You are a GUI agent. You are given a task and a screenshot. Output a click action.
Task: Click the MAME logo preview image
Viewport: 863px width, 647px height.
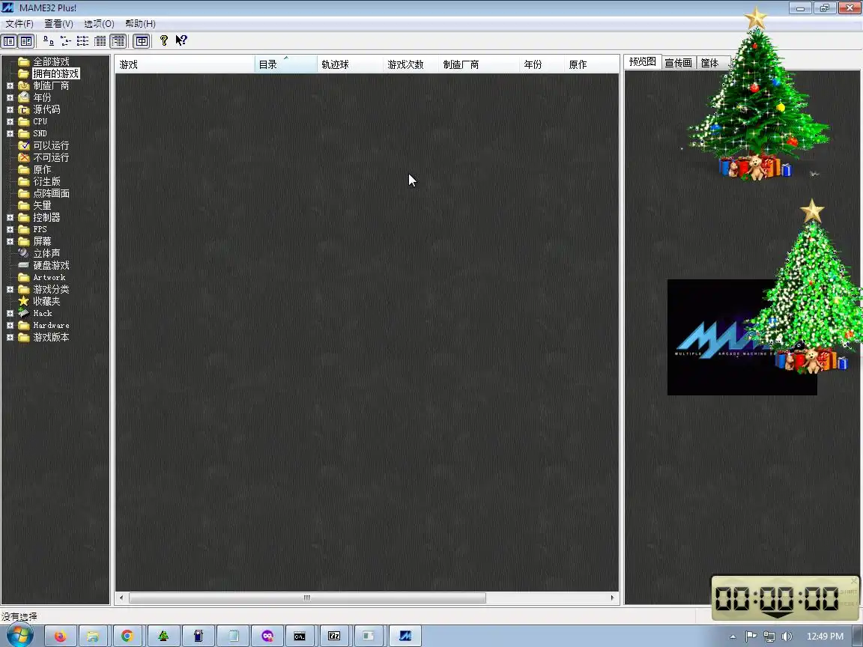[742, 337]
